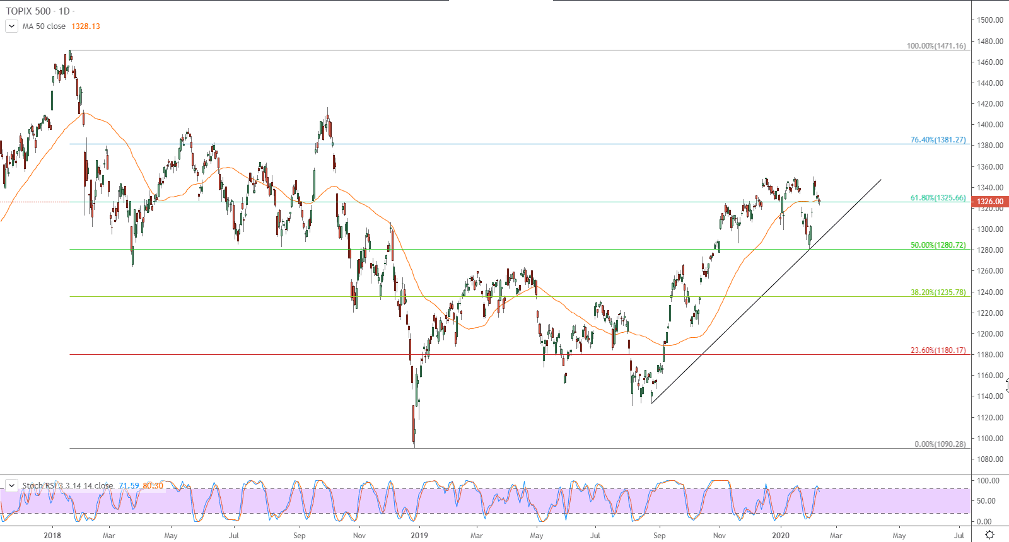Click the 2019 label on time axis
Image resolution: width=1009 pixels, height=542 pixels.
[x=419, y=536]
